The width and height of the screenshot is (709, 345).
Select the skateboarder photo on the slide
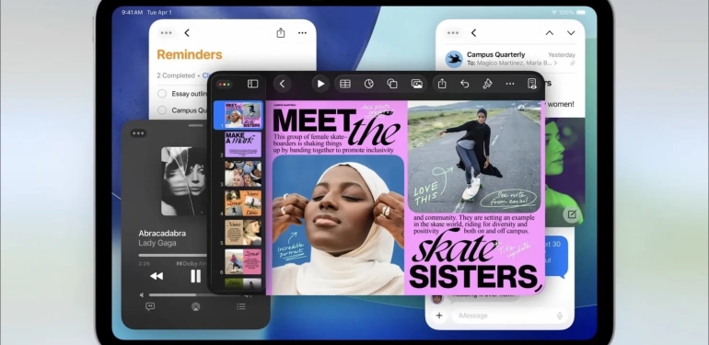coord(474,156)
